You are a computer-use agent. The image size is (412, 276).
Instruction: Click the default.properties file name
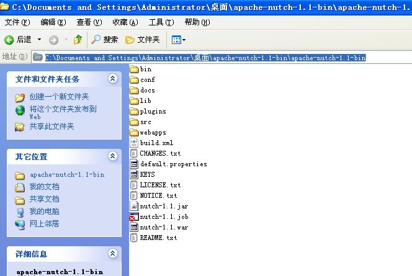[173, 164]
